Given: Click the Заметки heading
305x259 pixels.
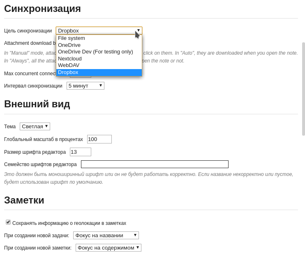Looking at the screenshot, I should click(x=24, y=200).
